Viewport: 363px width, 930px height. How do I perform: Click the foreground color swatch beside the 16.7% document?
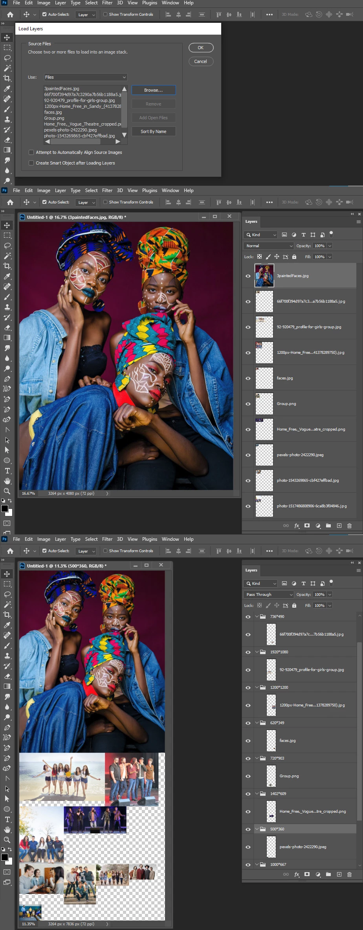(5, 508)
